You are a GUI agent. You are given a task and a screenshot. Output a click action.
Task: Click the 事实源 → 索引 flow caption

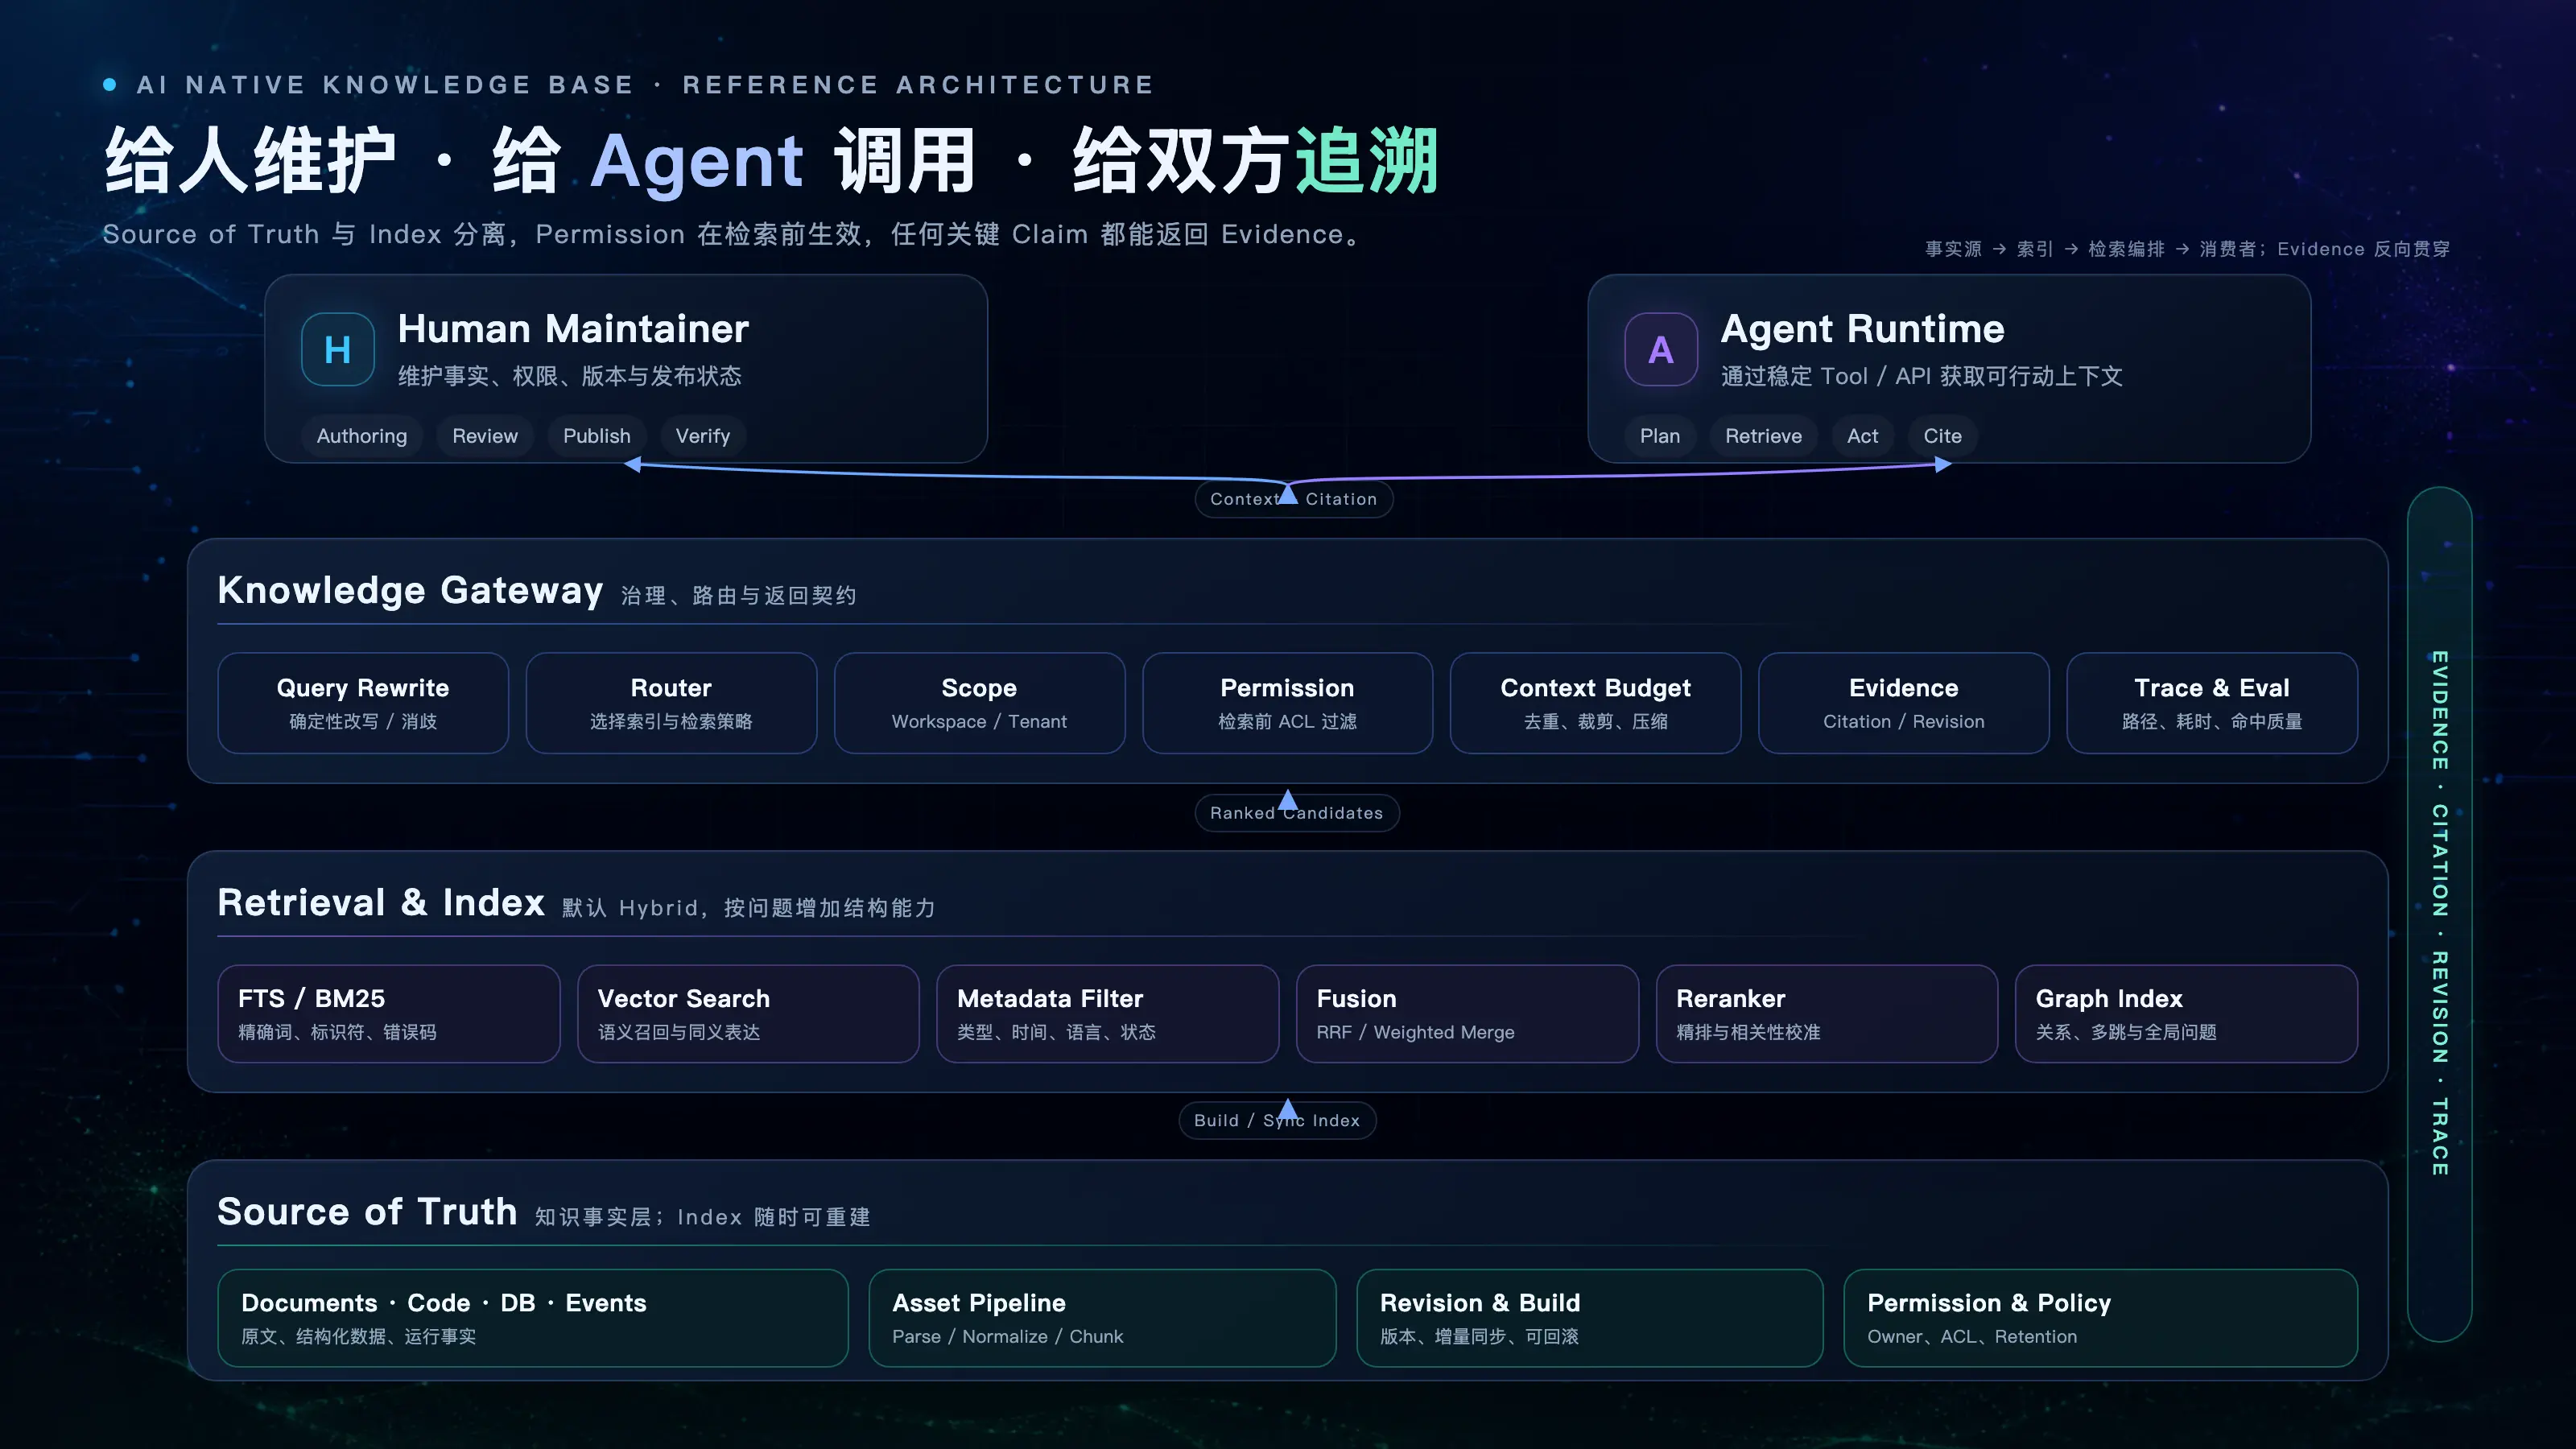click(2187, 249)
